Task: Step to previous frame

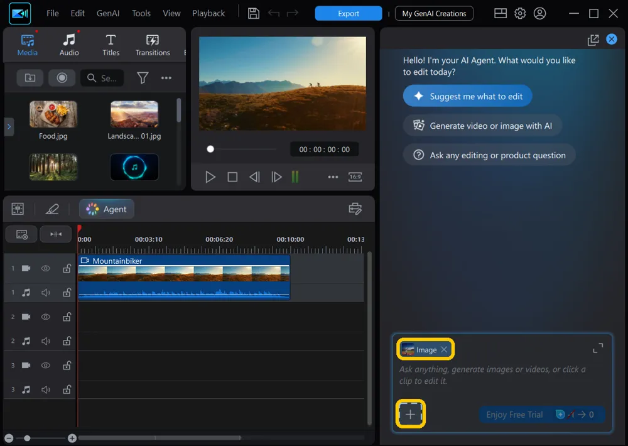Action: (254, 177)
